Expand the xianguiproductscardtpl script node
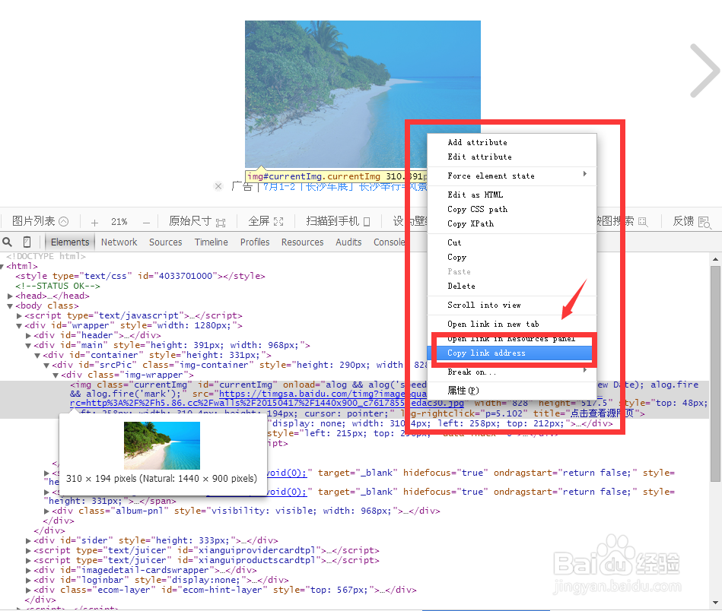This screenshot has height=611, width=722. 29,560
